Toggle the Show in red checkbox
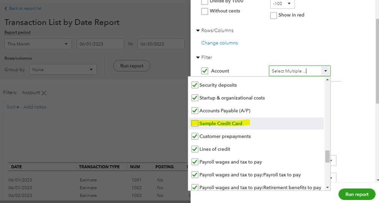Screen dimensions: 379x203 tap(274, 15)
